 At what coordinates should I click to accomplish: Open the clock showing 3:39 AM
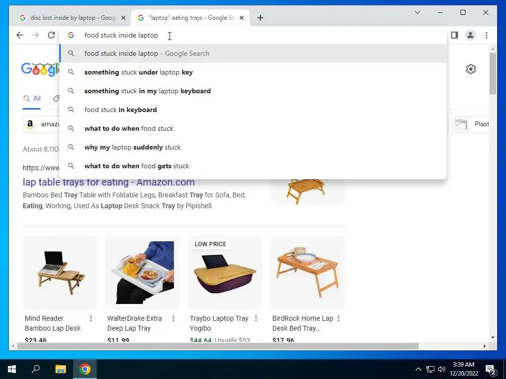[x=464, y=369]
